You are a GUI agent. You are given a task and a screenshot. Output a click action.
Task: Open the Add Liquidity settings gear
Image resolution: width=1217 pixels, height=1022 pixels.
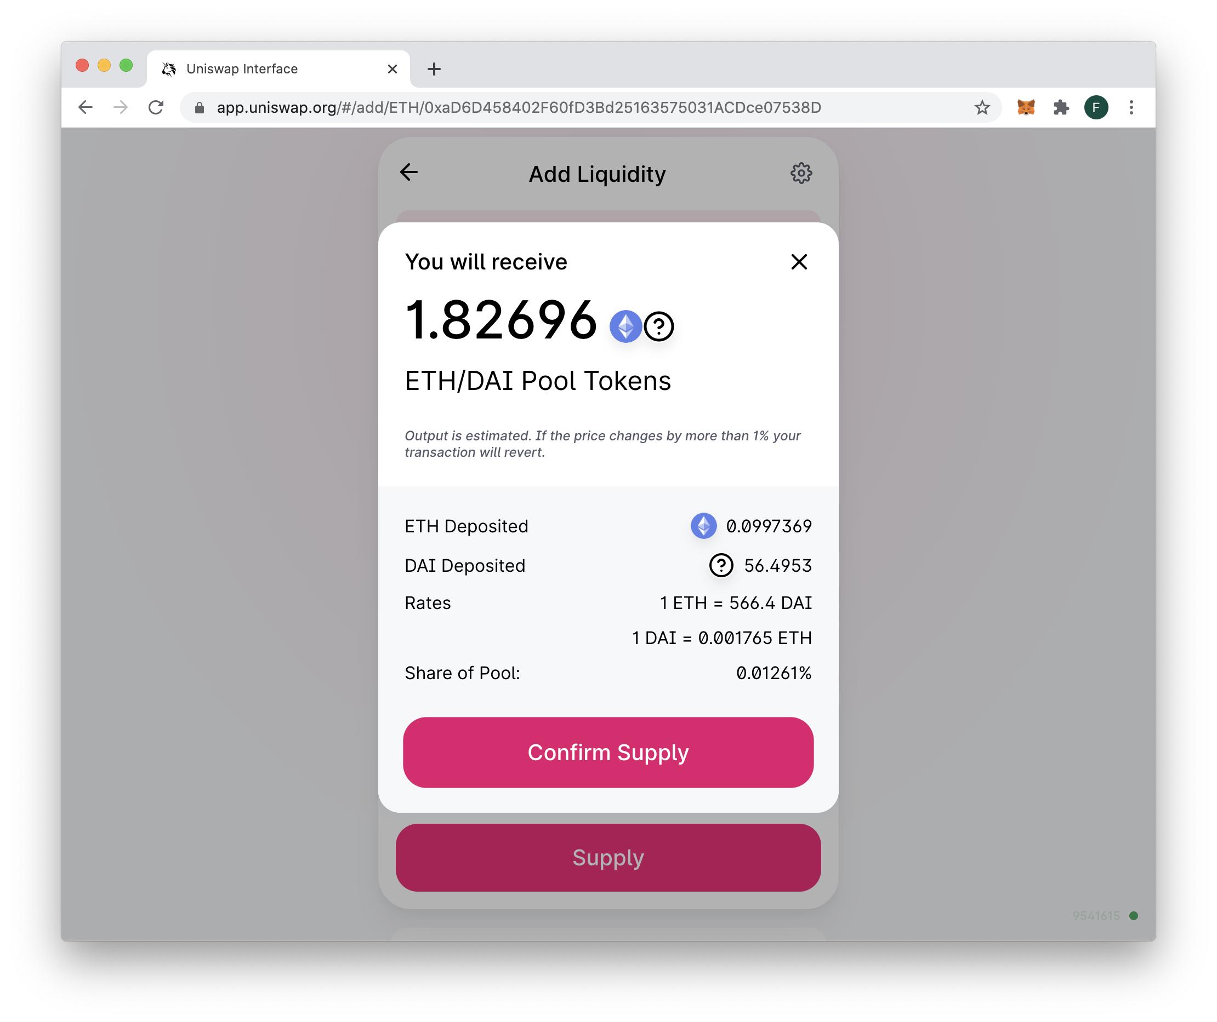[801, 173]
